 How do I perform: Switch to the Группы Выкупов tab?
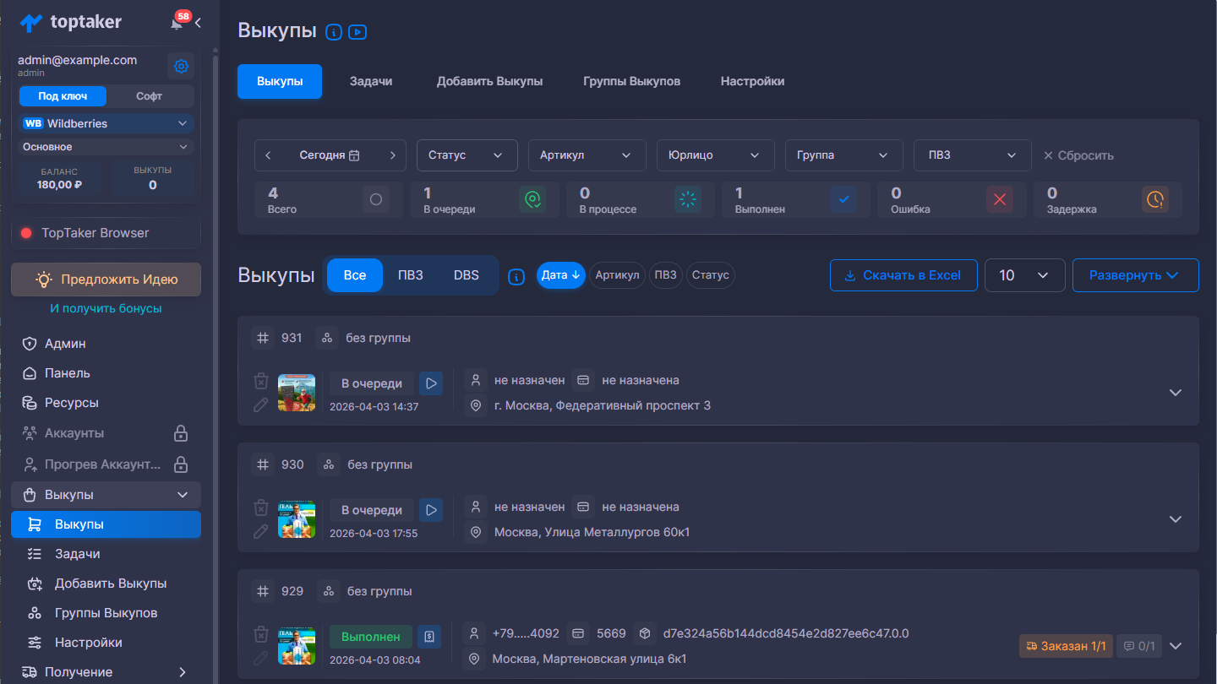[631, 82]
